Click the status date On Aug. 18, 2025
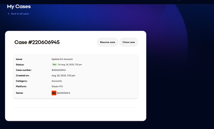This screenshot has height=129, width=214. point(70,64)
